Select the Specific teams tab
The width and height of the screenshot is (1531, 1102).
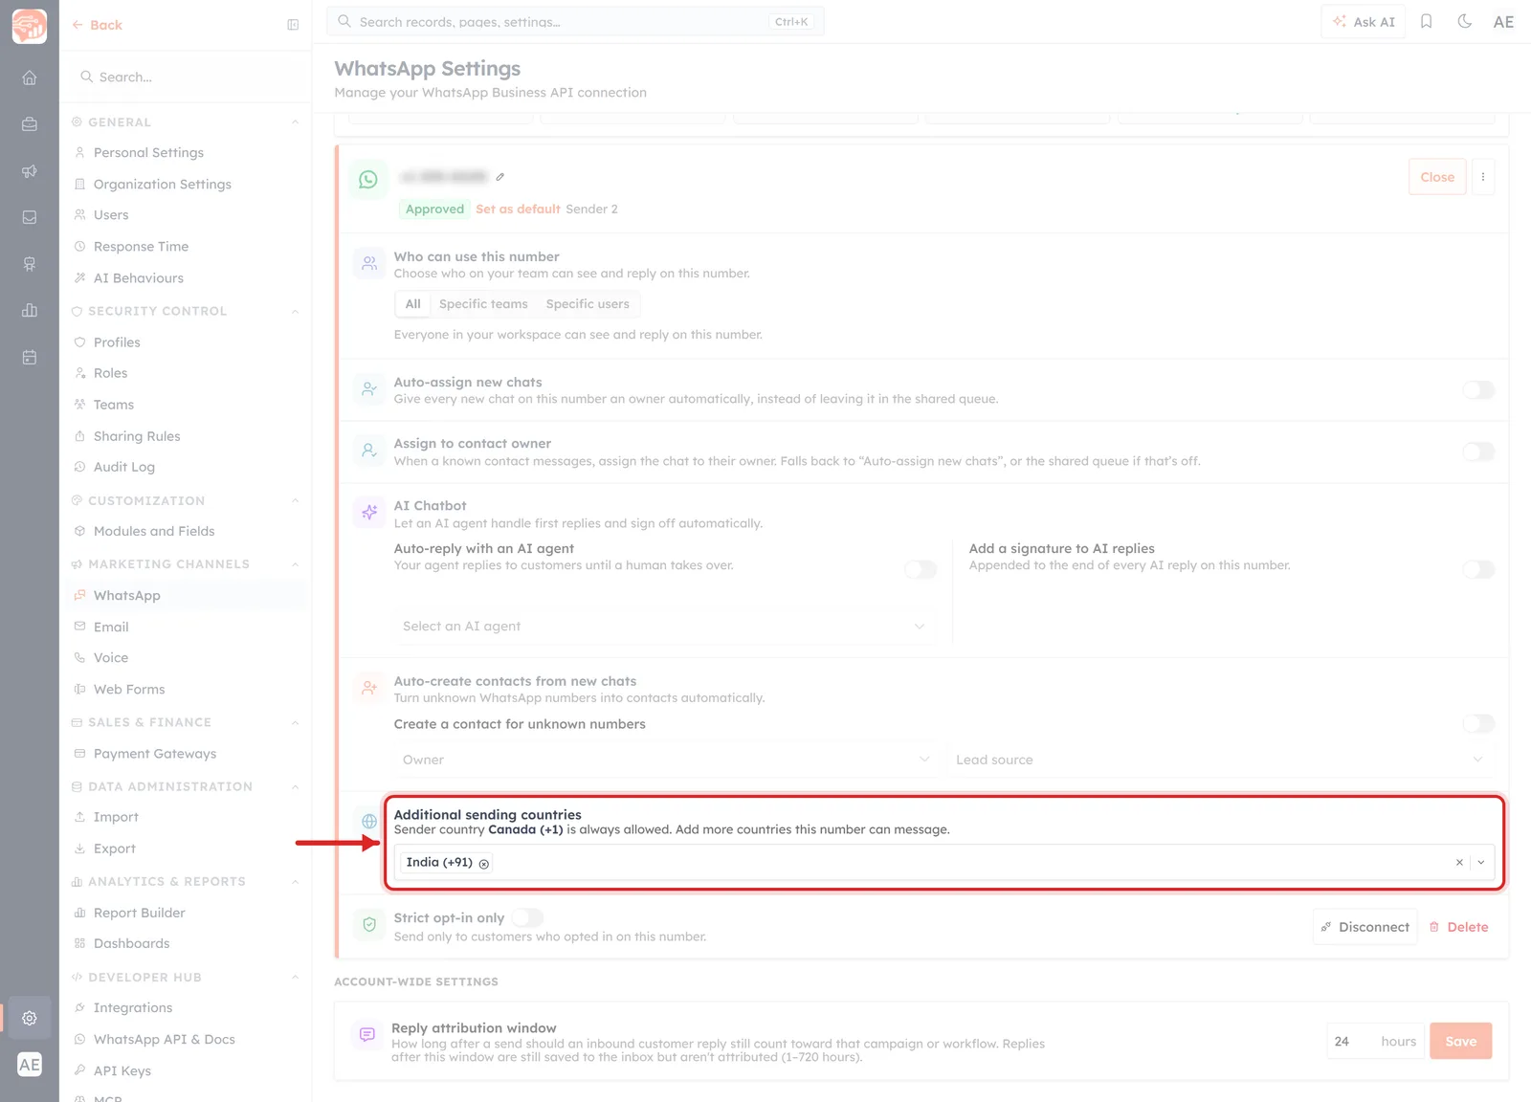coord(483,304)
